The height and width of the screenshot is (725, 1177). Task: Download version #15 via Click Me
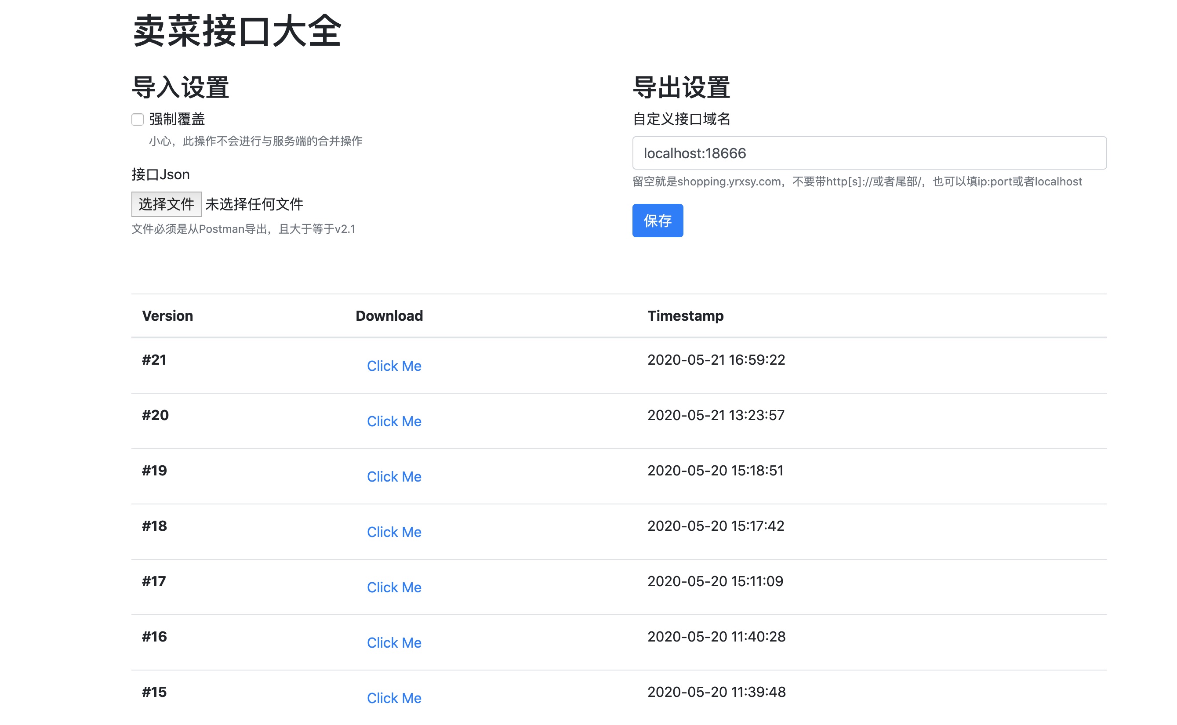394,698
